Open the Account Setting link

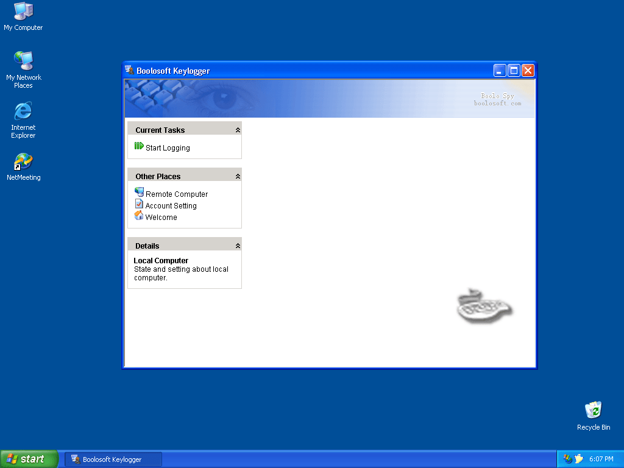171,206
